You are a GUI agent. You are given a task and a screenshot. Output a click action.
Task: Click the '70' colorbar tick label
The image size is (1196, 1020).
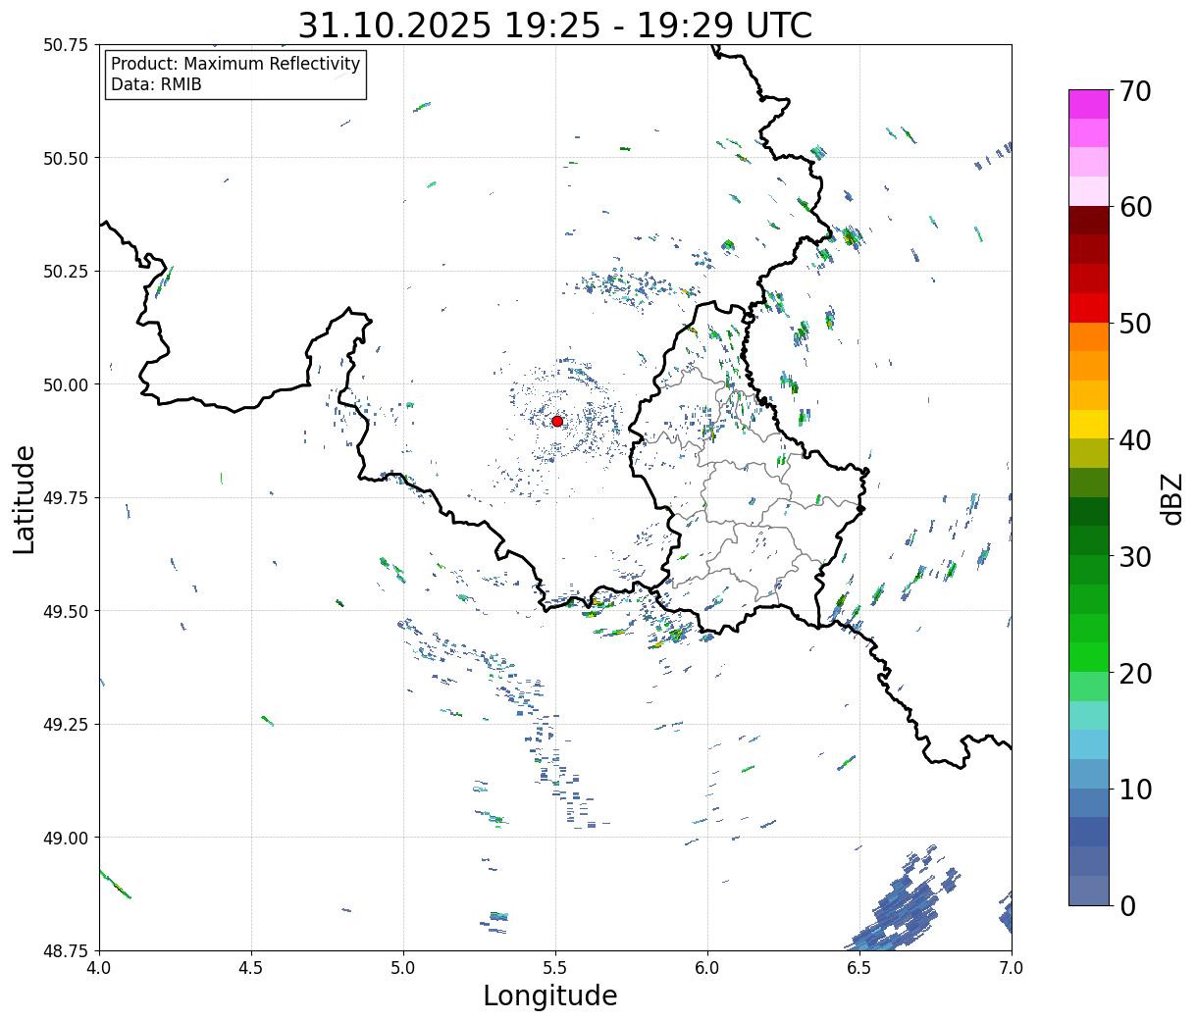tap(1134, 91)
